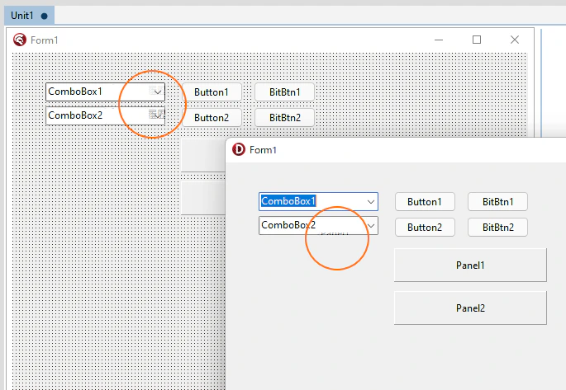Click the Panel2 panel

click(x=470, y=308)
